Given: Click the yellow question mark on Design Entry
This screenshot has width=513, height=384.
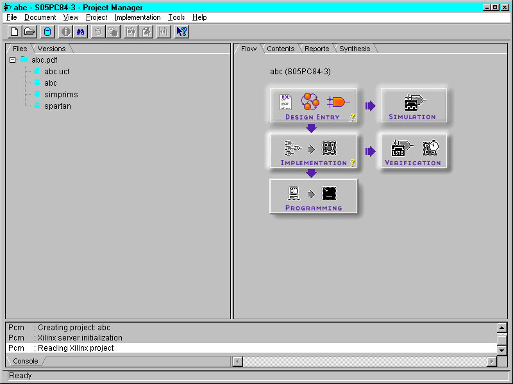Looking at the screenshot, I should pos(352,117).
